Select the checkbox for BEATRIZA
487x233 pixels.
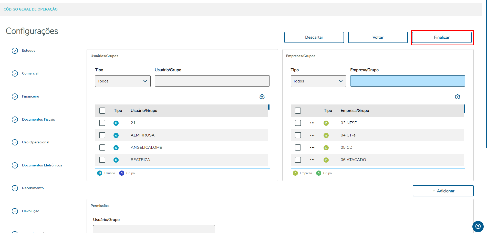tap(102, 160)
